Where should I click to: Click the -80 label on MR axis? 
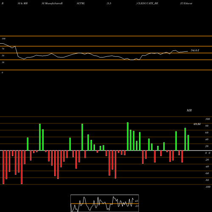(x=207, y=180)
